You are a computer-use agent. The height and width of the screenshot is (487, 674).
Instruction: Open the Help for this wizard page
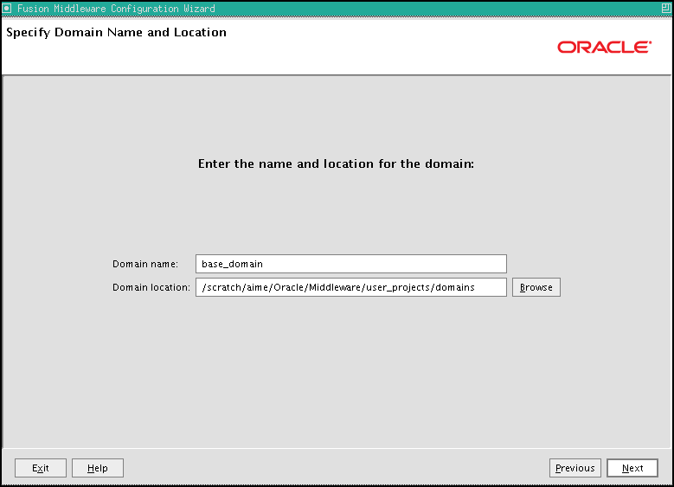pos(98,468)
